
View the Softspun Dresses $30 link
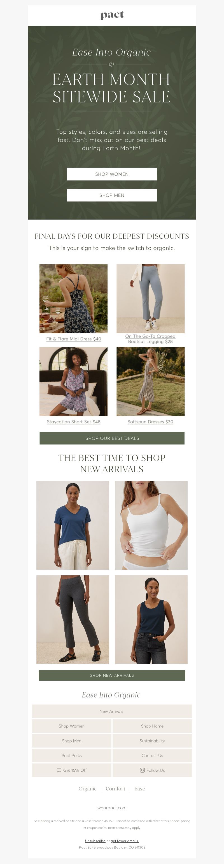pyautogui.click(x=150, y=421)
